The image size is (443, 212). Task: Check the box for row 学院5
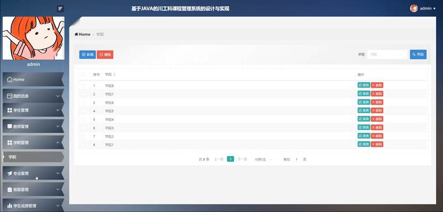pos(83,111)
